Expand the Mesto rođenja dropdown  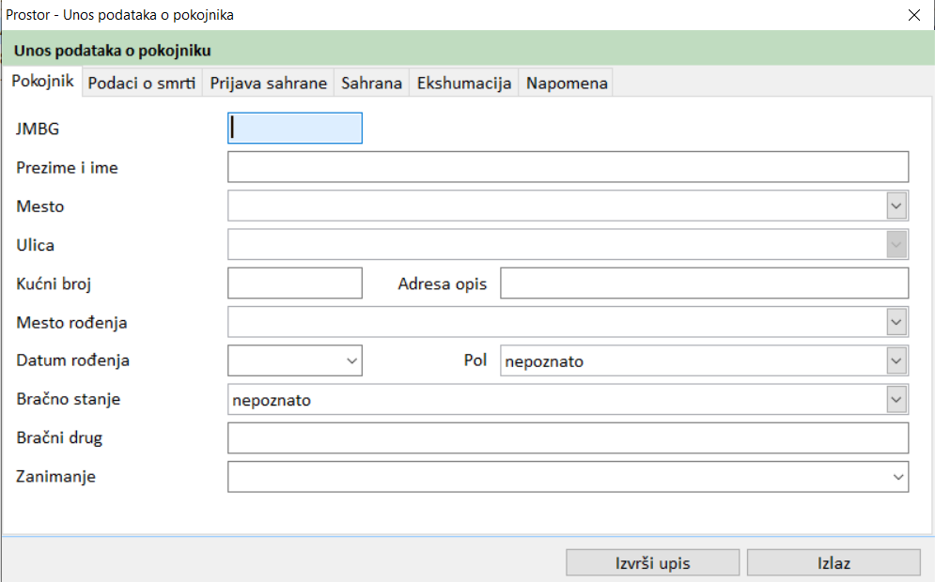[x=896, y=322]
